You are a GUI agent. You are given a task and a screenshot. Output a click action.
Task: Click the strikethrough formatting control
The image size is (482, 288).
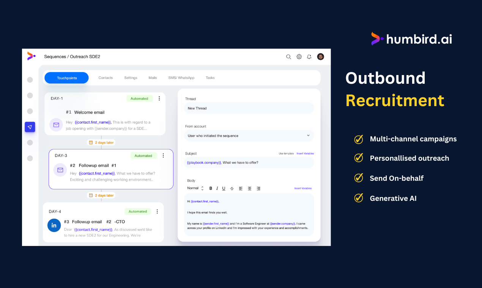232,188
